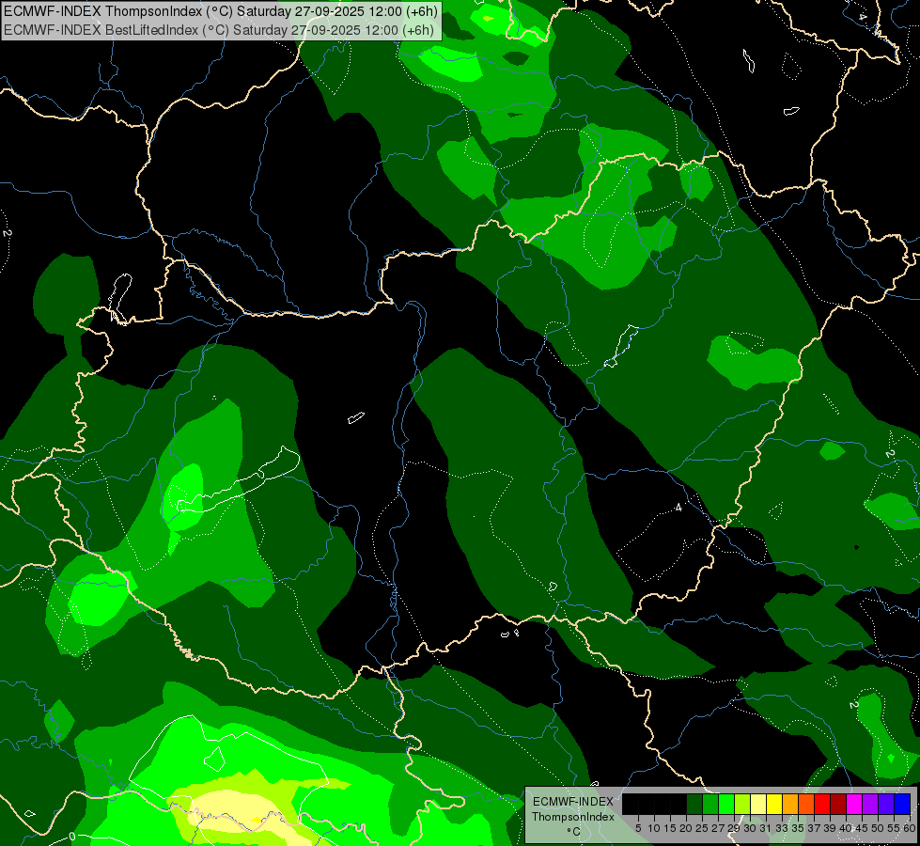
Task: Click the legend scale value 39
Action: (830, 828)
